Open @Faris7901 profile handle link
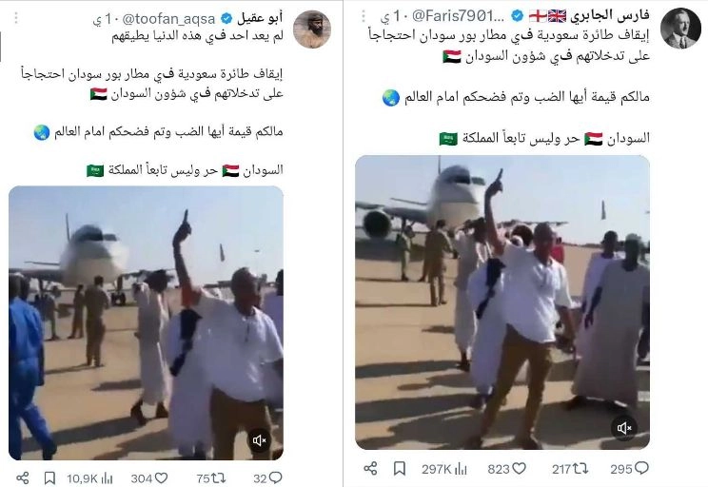708x487 pixels. click(x=458, y=16)
